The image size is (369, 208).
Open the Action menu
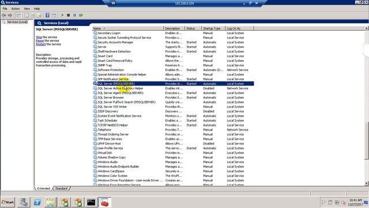click(x=16, y=9)
